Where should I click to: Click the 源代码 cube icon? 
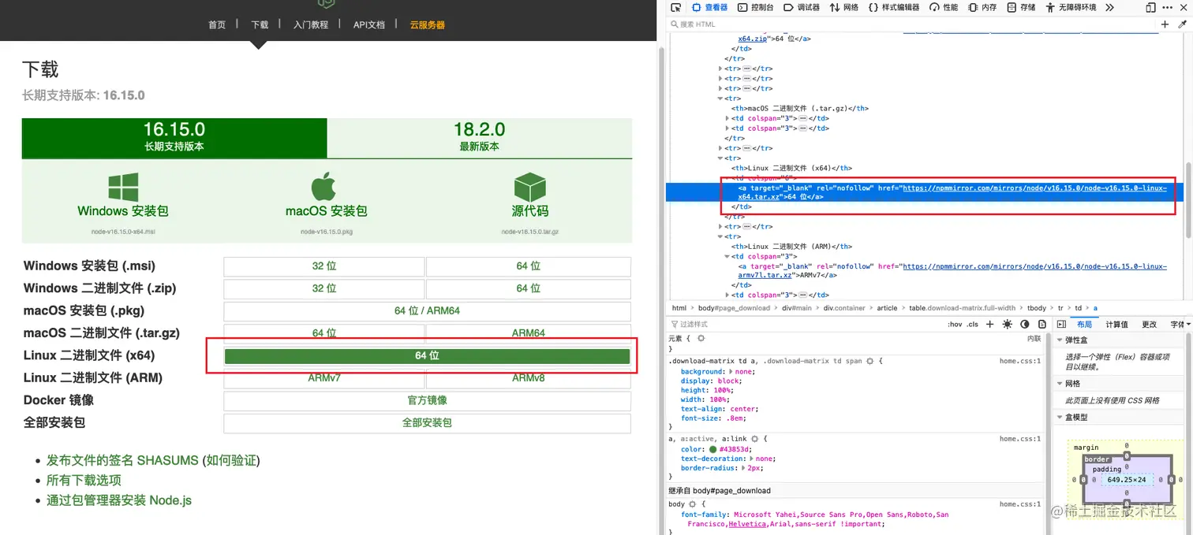pos(529,188)
